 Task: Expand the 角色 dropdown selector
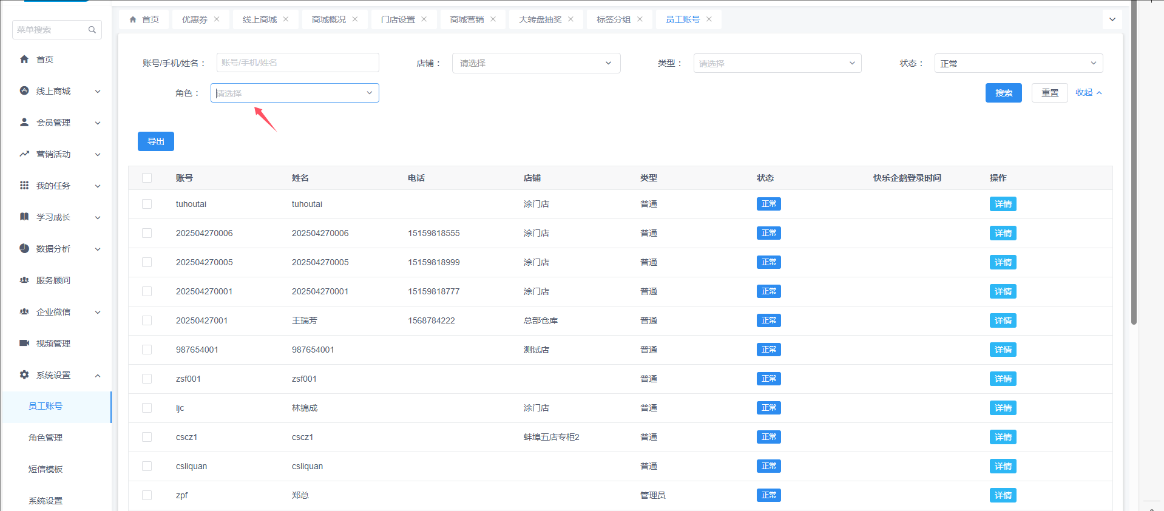pos(294,93)
